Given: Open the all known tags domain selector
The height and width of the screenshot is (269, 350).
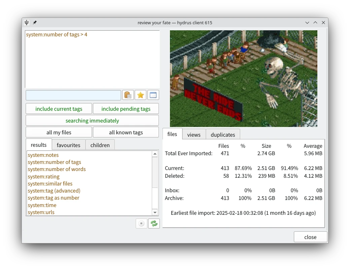Looking at the screenshot, I should (x=126, y=132).
